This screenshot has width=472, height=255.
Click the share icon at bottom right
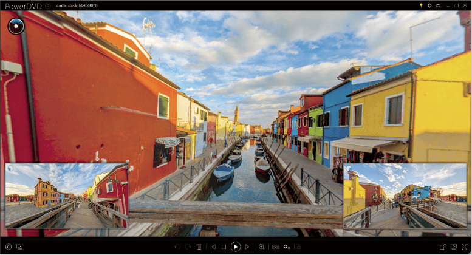(x=442, y=246)
